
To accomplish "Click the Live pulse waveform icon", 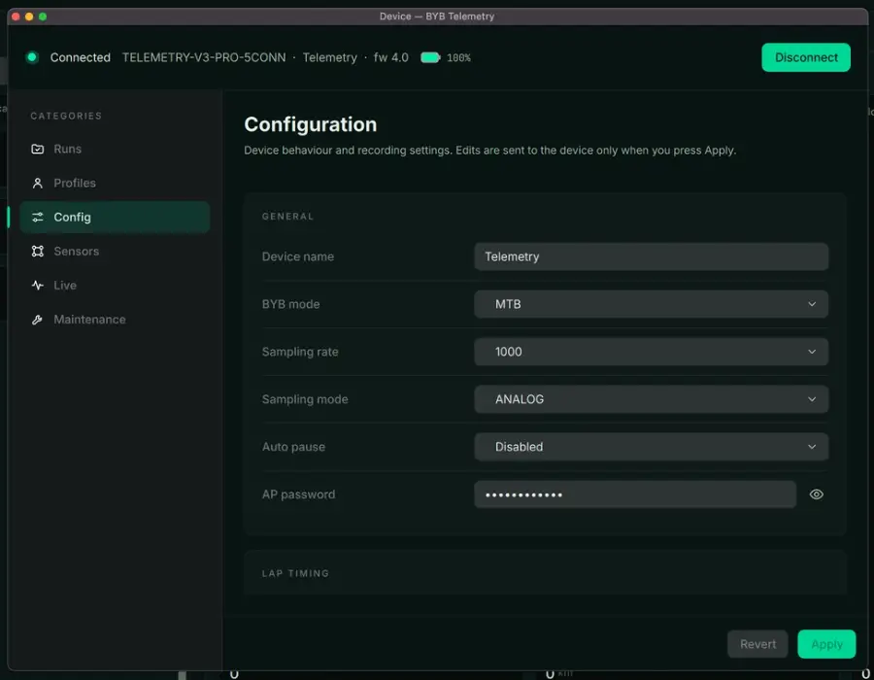I will pyautogui.click(x=37, y=286).
